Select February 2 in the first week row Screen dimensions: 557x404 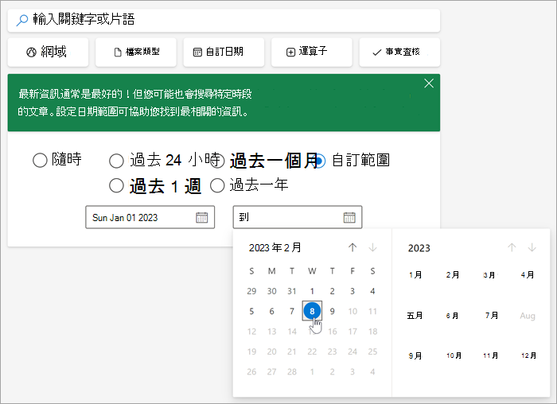coord(332,291)
